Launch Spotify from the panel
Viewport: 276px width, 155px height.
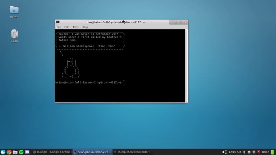click(21, 152)
